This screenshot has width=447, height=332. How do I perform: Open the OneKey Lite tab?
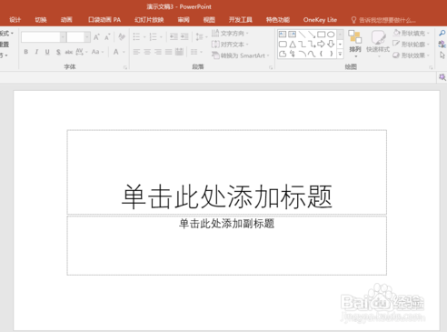[320, 20]
